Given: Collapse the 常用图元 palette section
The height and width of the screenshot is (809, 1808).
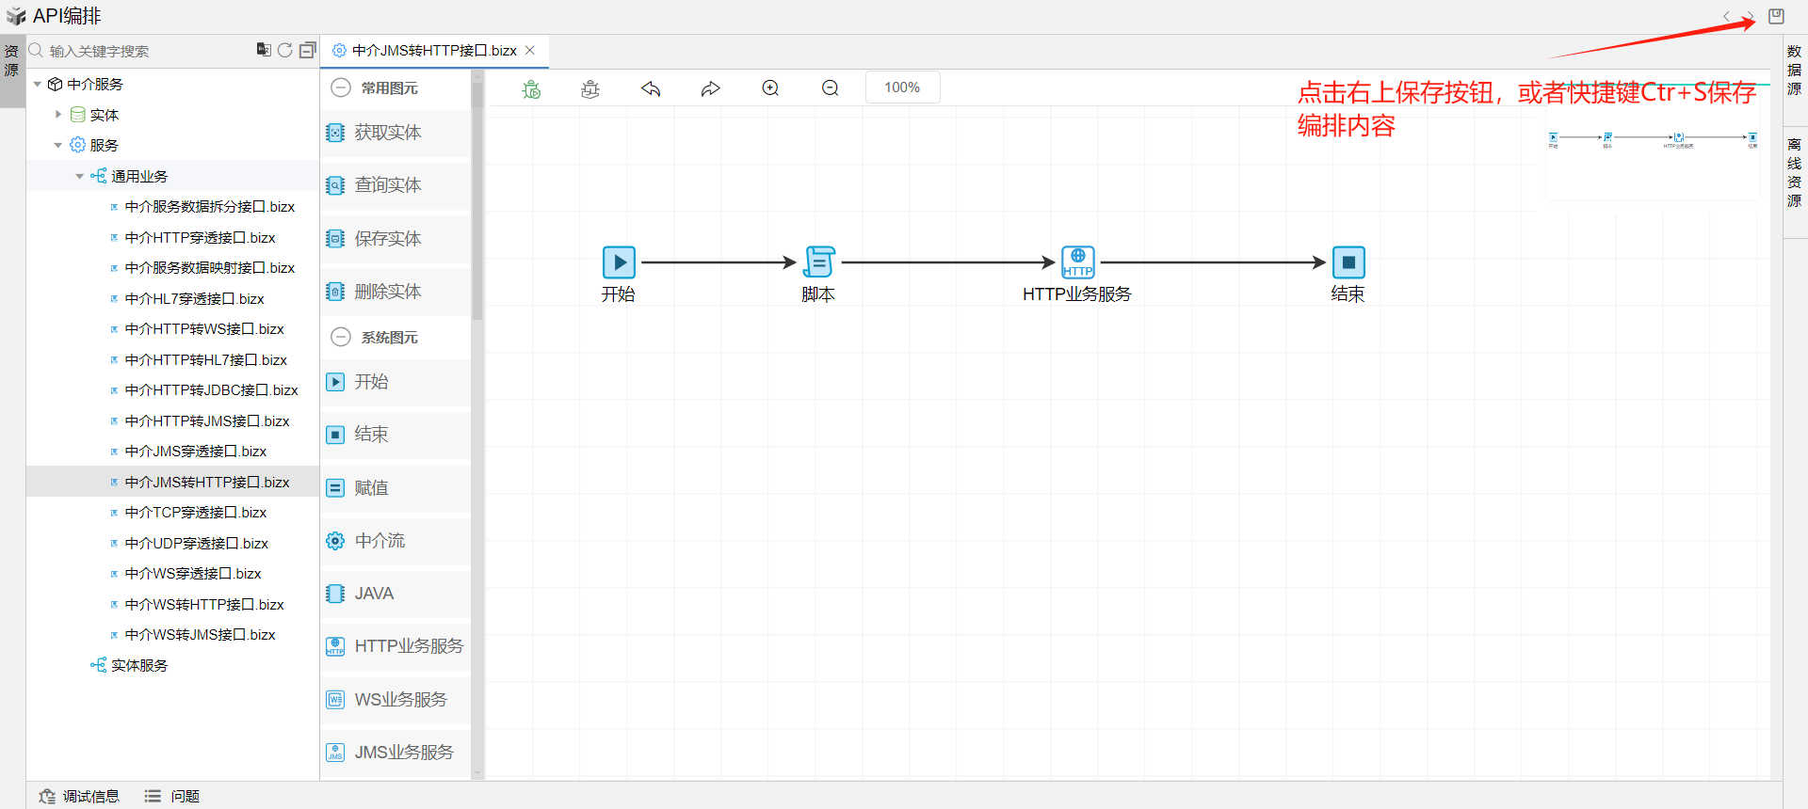Looking at the screenshot, I should tap(341, 88).
